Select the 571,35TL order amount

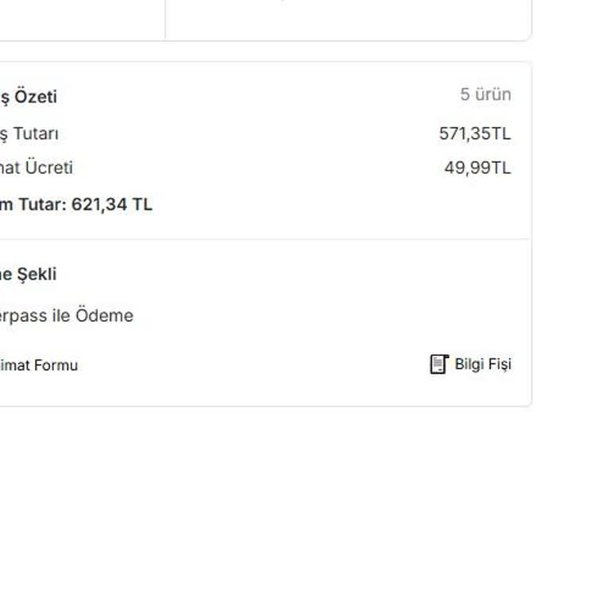tap(474, 133)
